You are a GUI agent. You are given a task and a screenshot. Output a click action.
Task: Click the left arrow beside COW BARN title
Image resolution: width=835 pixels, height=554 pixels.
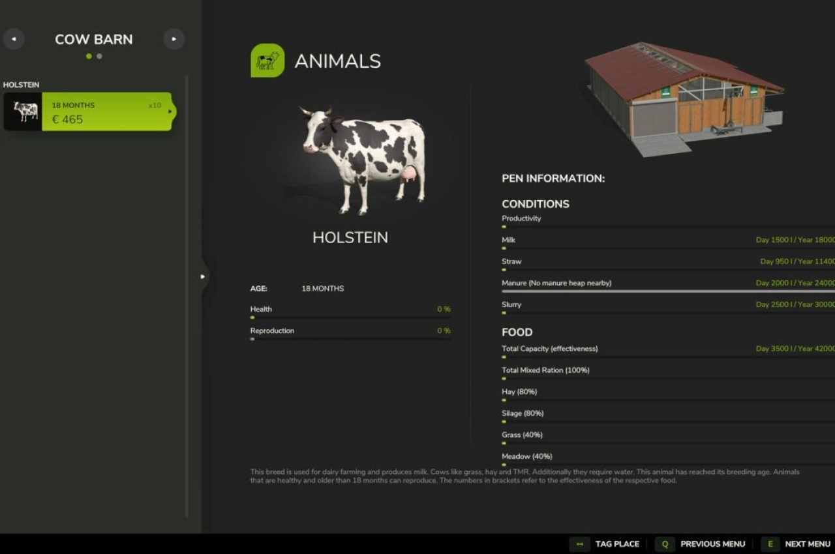click(x=14, y=39)
